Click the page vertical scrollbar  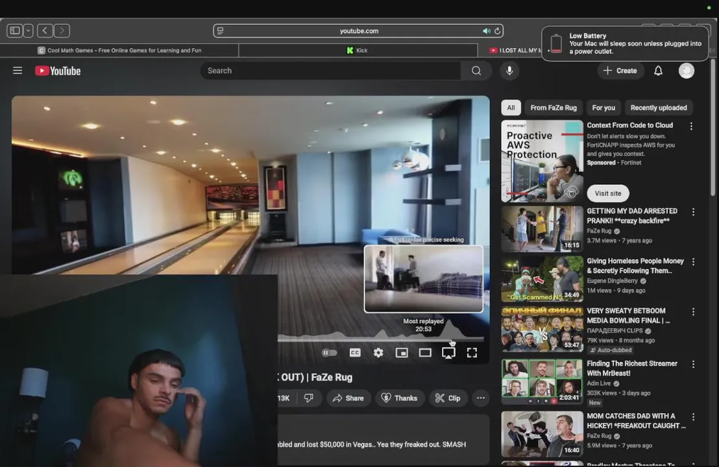point(713,128)
